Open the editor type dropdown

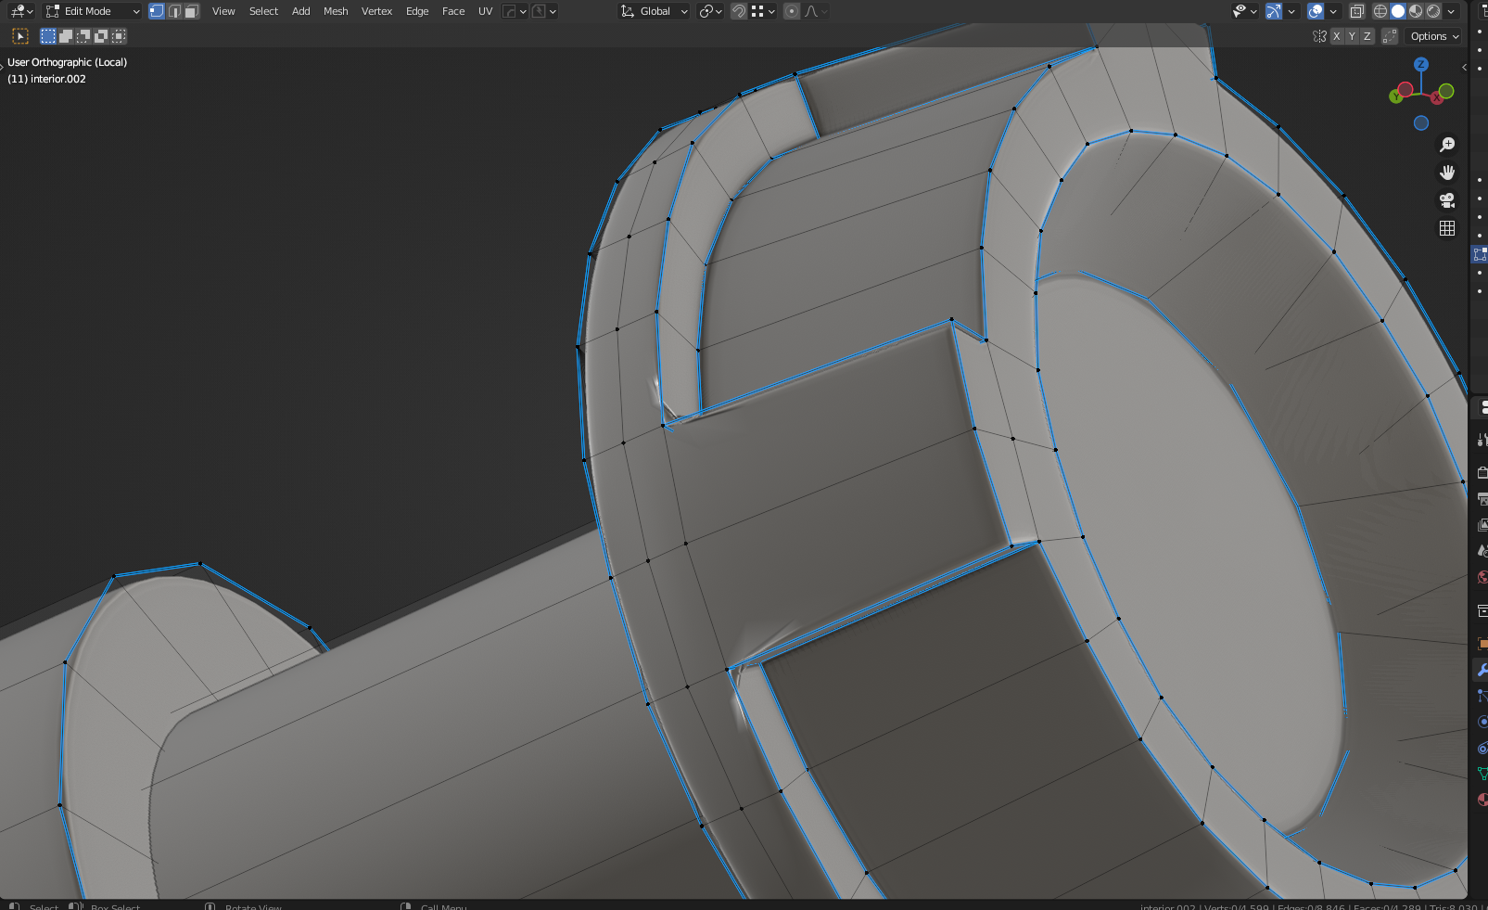click(x=22, y=11)
